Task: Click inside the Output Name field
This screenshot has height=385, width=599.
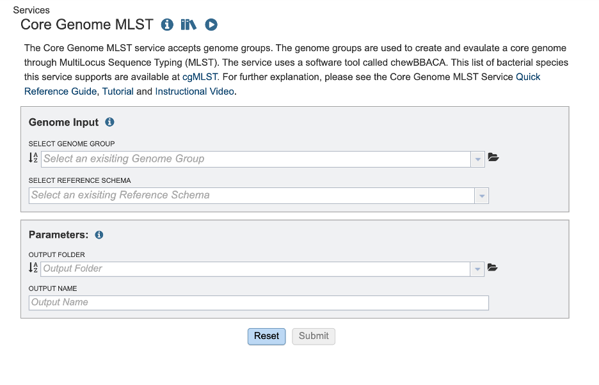Action: click(256, 302)
